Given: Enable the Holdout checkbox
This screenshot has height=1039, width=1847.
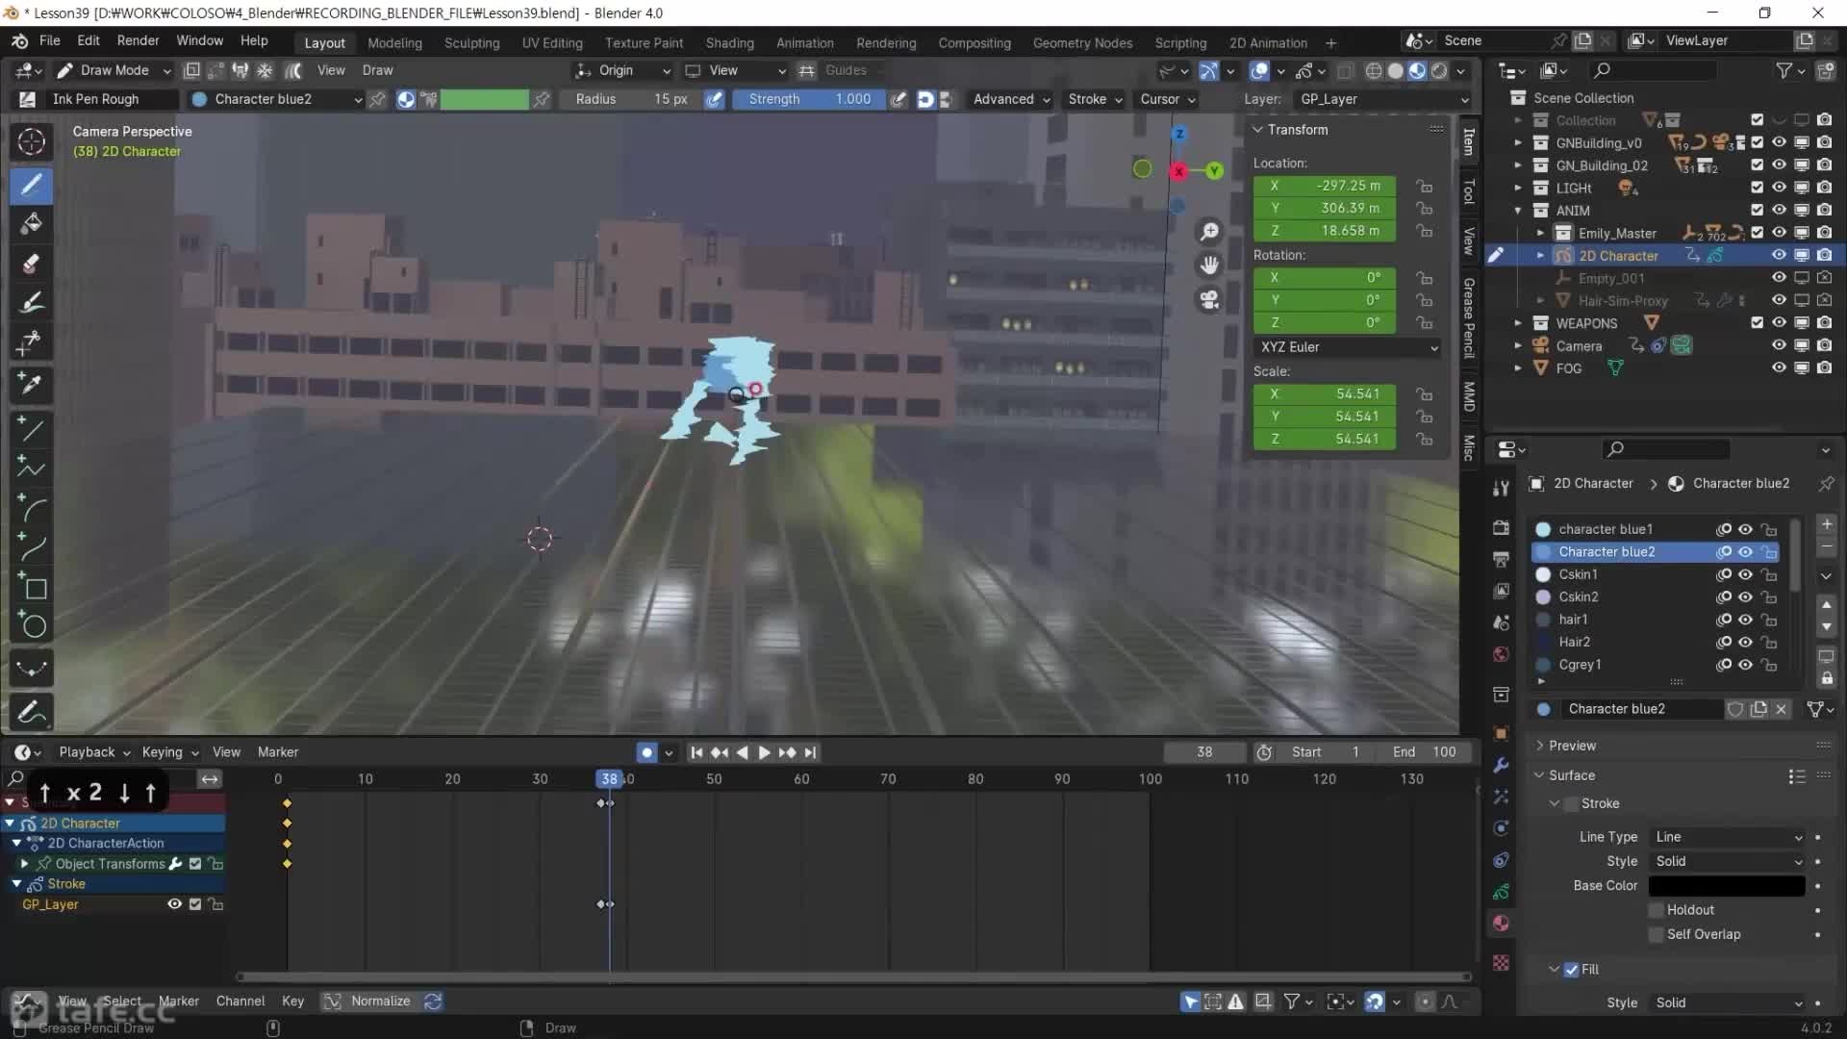Looking at the screenshot, I should coord(1656,910).
